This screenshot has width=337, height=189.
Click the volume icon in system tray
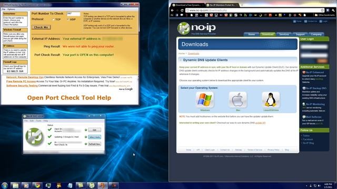(319, 185)
